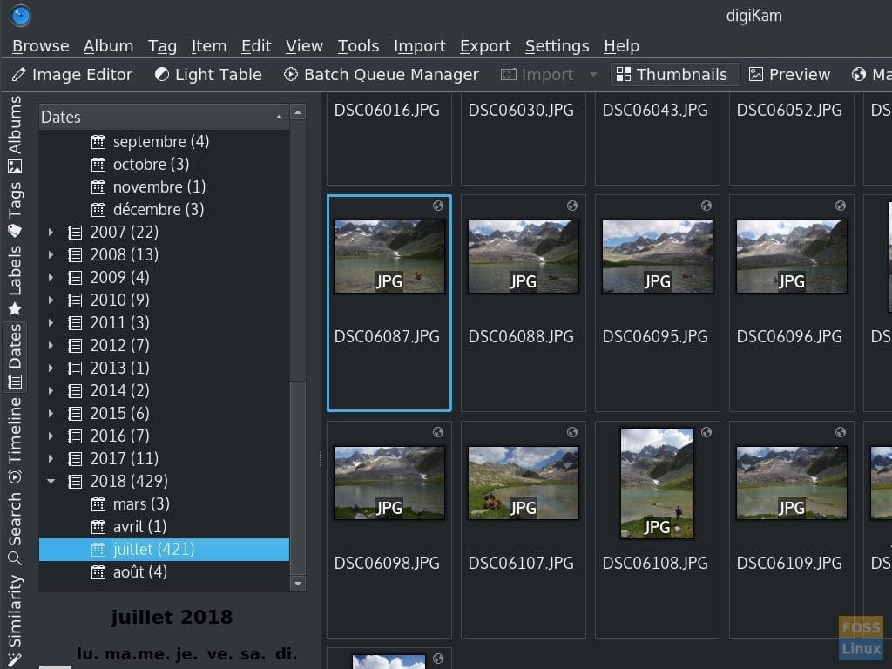Open the Edit menu
This screenshot has height=669, width=892.
(256, 46)
